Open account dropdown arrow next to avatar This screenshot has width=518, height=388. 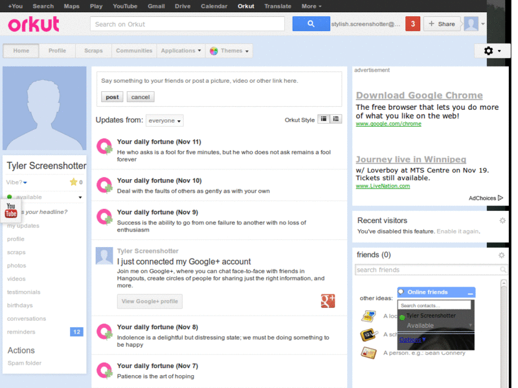click(x=483, y=24)
